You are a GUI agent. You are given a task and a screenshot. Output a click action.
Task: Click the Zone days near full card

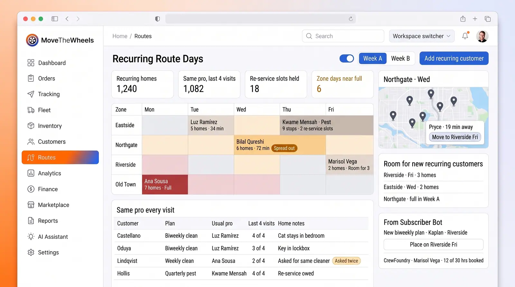(x=342, y=84)
